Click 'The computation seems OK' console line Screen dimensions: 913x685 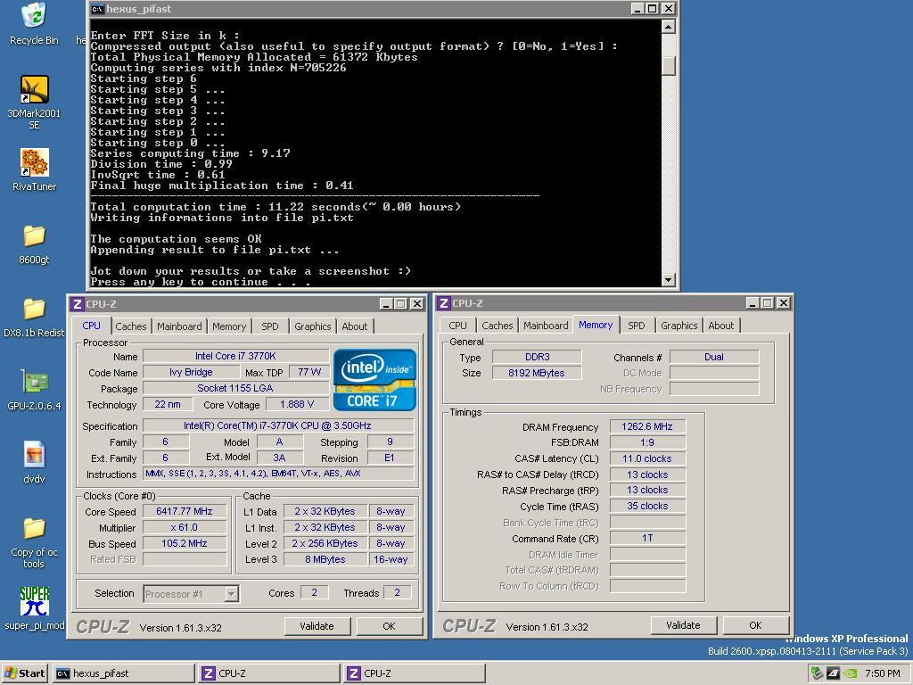coord(177,239)
